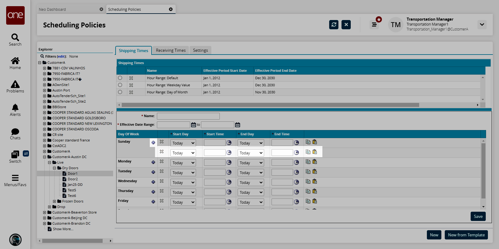This screenshot has height=249, width=499.
Task: Click the Name input field
Action: pos(188,116)
